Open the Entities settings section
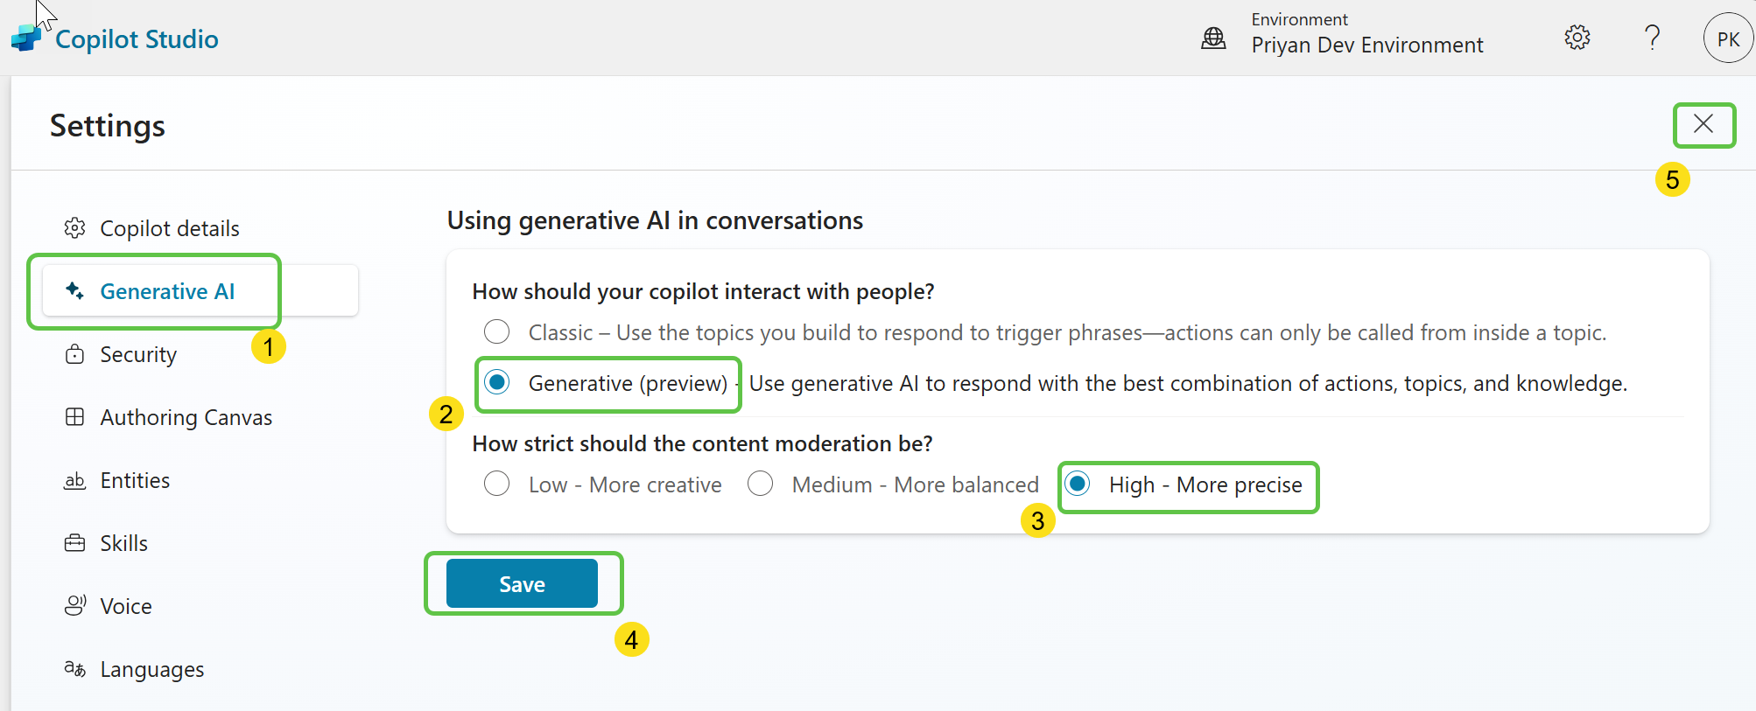 pos(135,480)
